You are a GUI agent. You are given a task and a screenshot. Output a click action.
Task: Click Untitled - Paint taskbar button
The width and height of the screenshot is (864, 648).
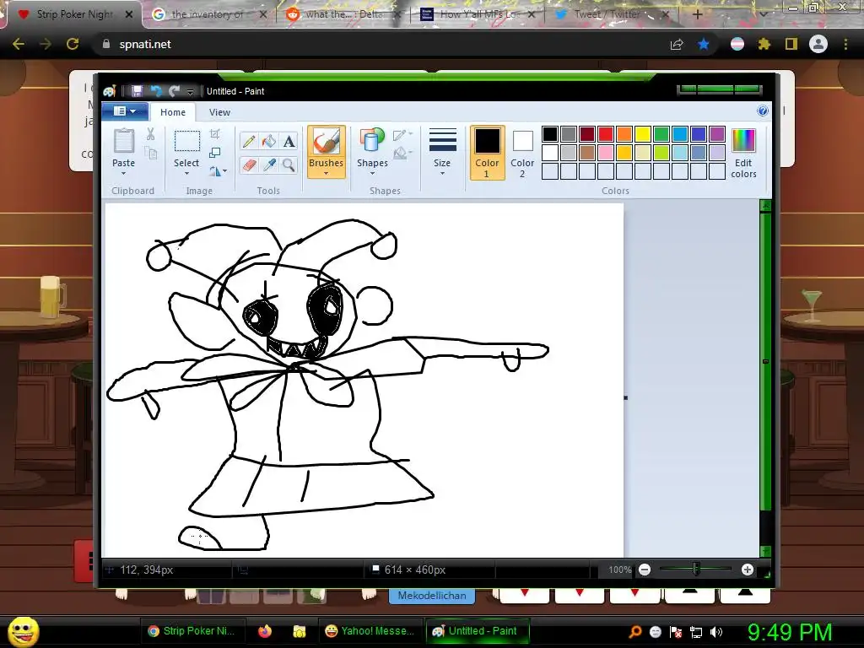478,631
